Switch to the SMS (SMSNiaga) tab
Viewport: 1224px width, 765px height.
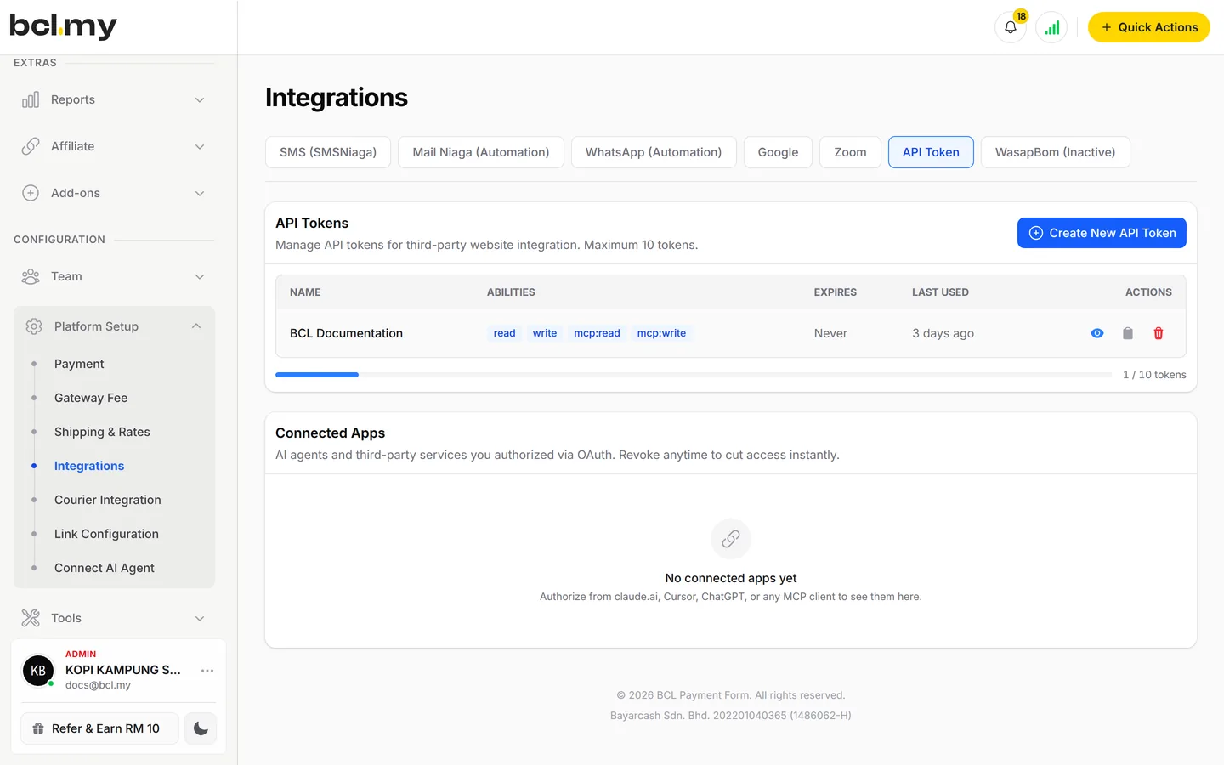[328, 152]
